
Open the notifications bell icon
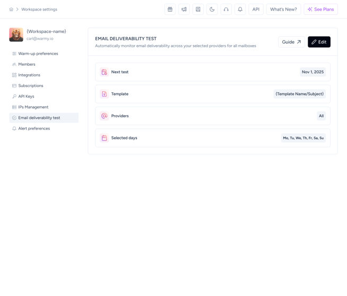tap(240, 10)
